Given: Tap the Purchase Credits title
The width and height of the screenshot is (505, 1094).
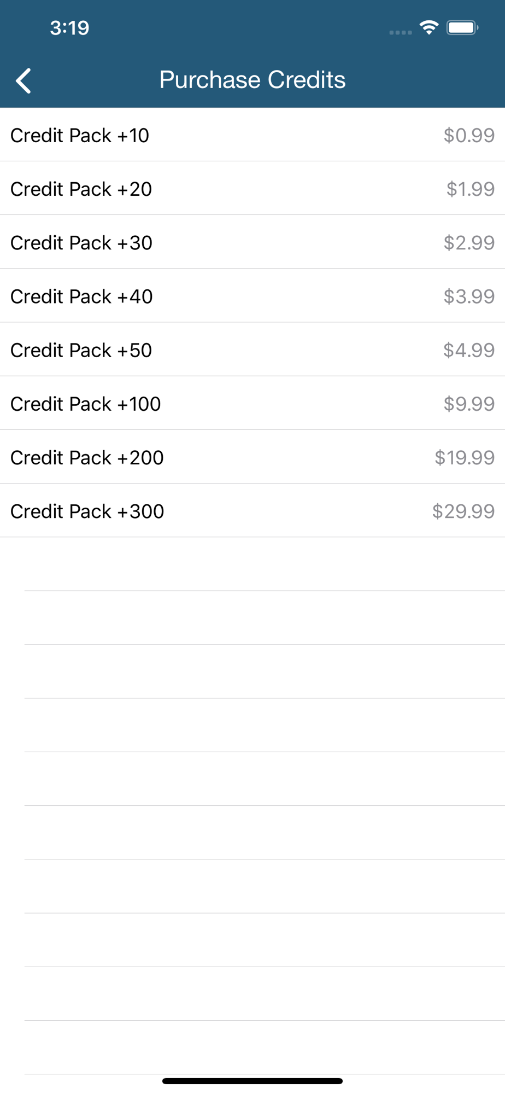Looking at the screenshot, I should [x=252, y=80].
